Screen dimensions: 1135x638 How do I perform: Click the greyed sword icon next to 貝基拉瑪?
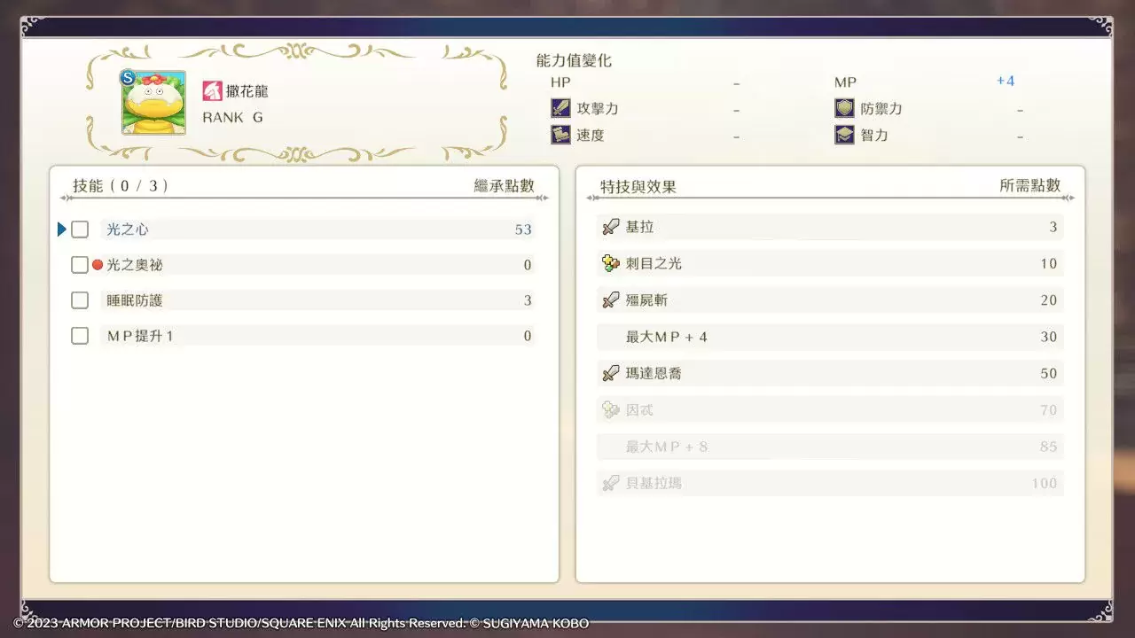610,483
